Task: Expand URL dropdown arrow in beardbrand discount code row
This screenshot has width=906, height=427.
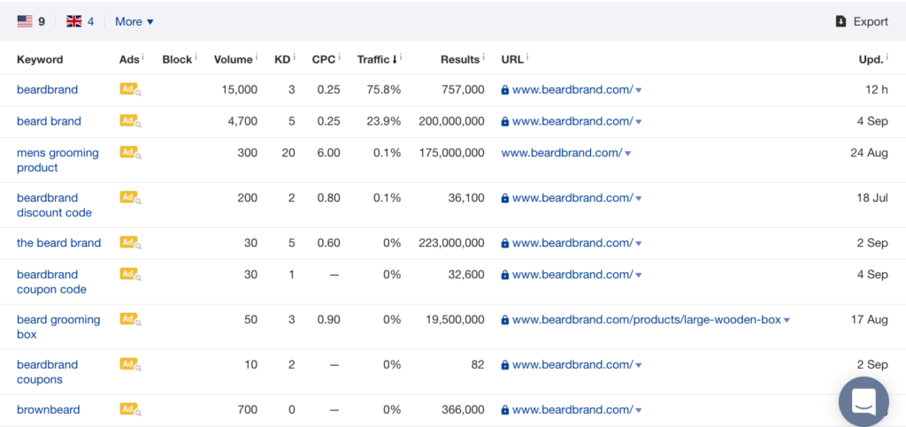Action: 639,199
